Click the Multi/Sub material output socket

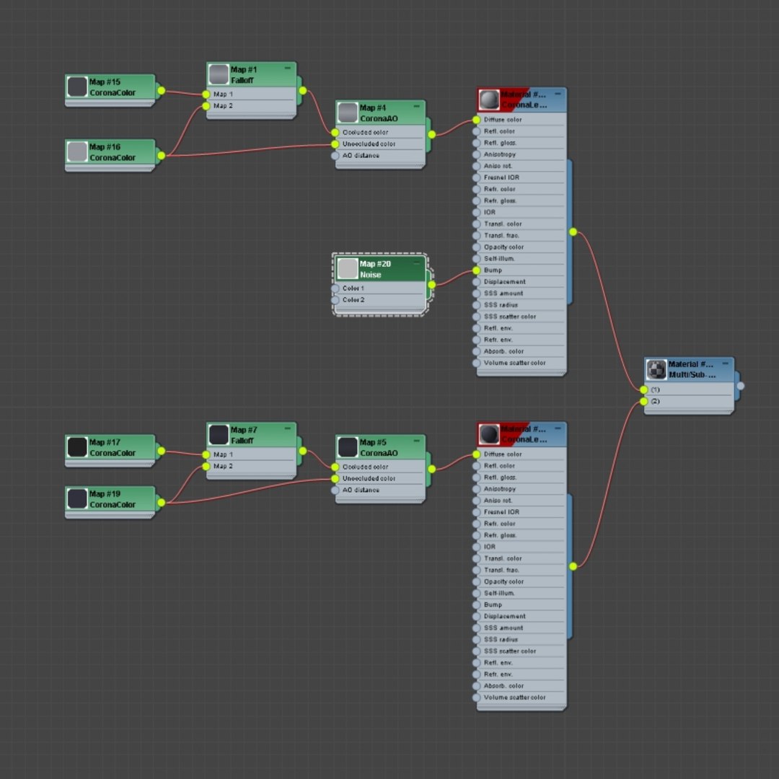[x=740, y=385]
